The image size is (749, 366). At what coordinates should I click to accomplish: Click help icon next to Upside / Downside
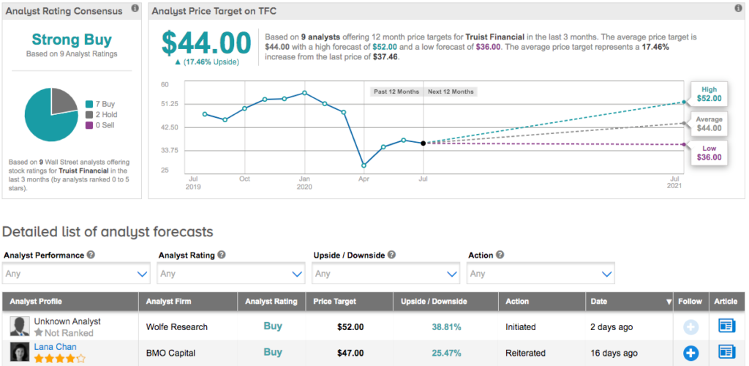(x=391, y=255)
